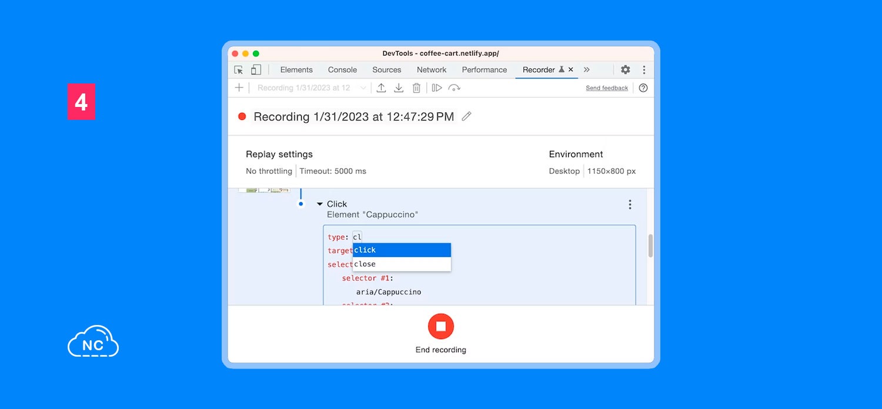Click the Timeout: 5000 ms setting
The height and width of the screenshot is (409, 882).
pos(333,171)
